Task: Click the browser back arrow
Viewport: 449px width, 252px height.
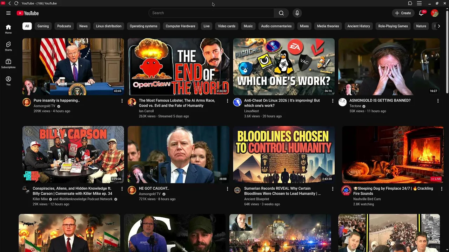Action: coord(9,3)
